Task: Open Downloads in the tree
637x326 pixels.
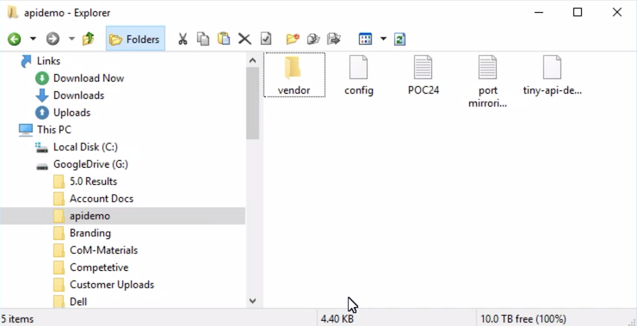Action: [x=78, y=95]
